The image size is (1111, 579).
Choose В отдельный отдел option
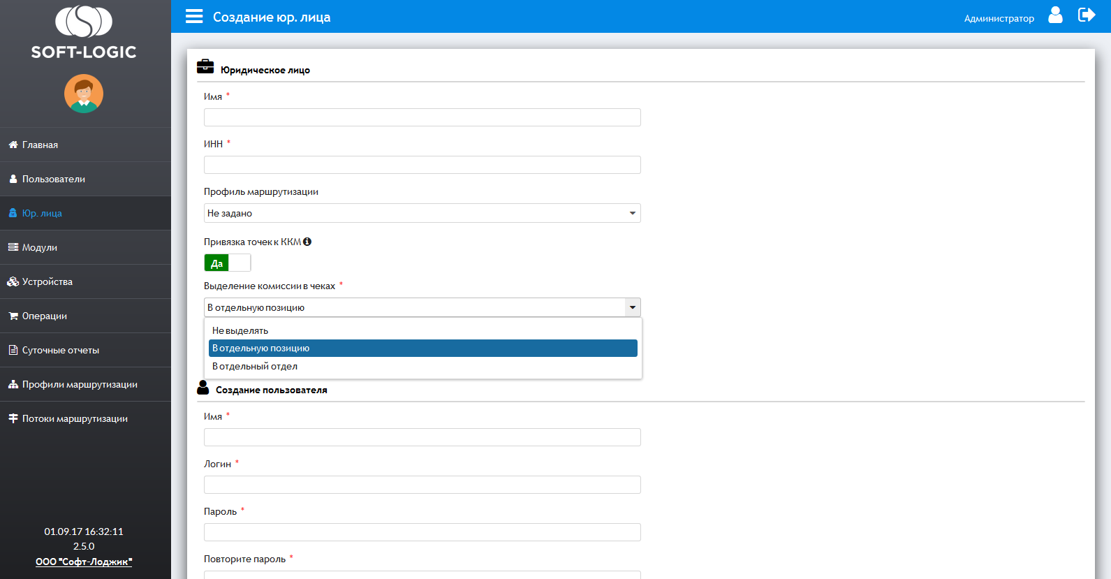tap(423, 366)
